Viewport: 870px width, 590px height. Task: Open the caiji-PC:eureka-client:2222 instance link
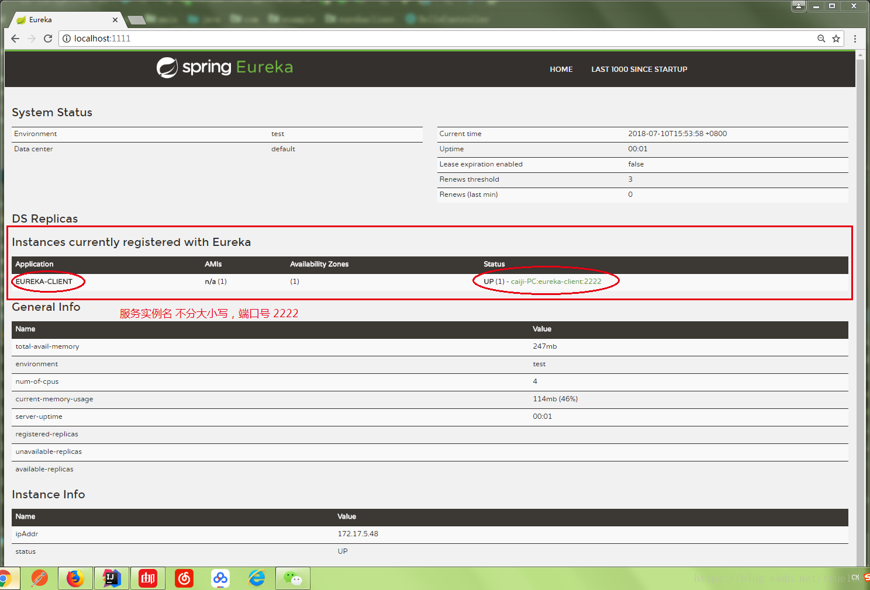[x=556, y=282]
